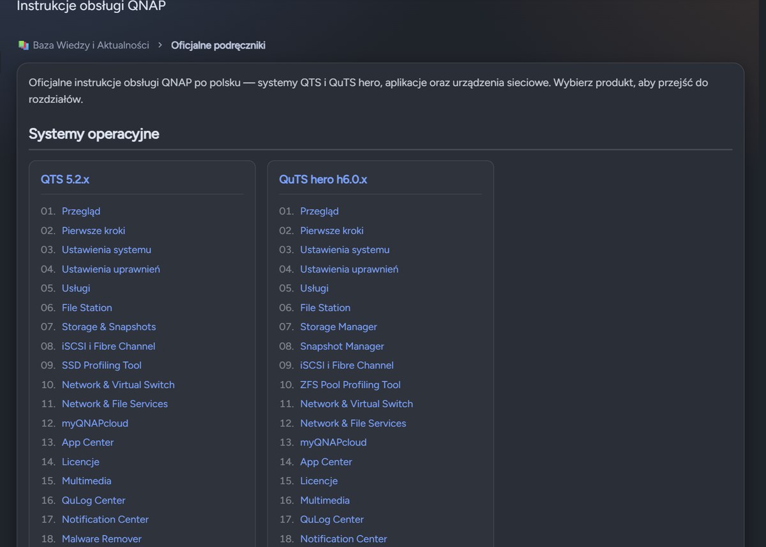Open QTS chapter 08 iSCSI i Fibre Channel

pos(109,346)
